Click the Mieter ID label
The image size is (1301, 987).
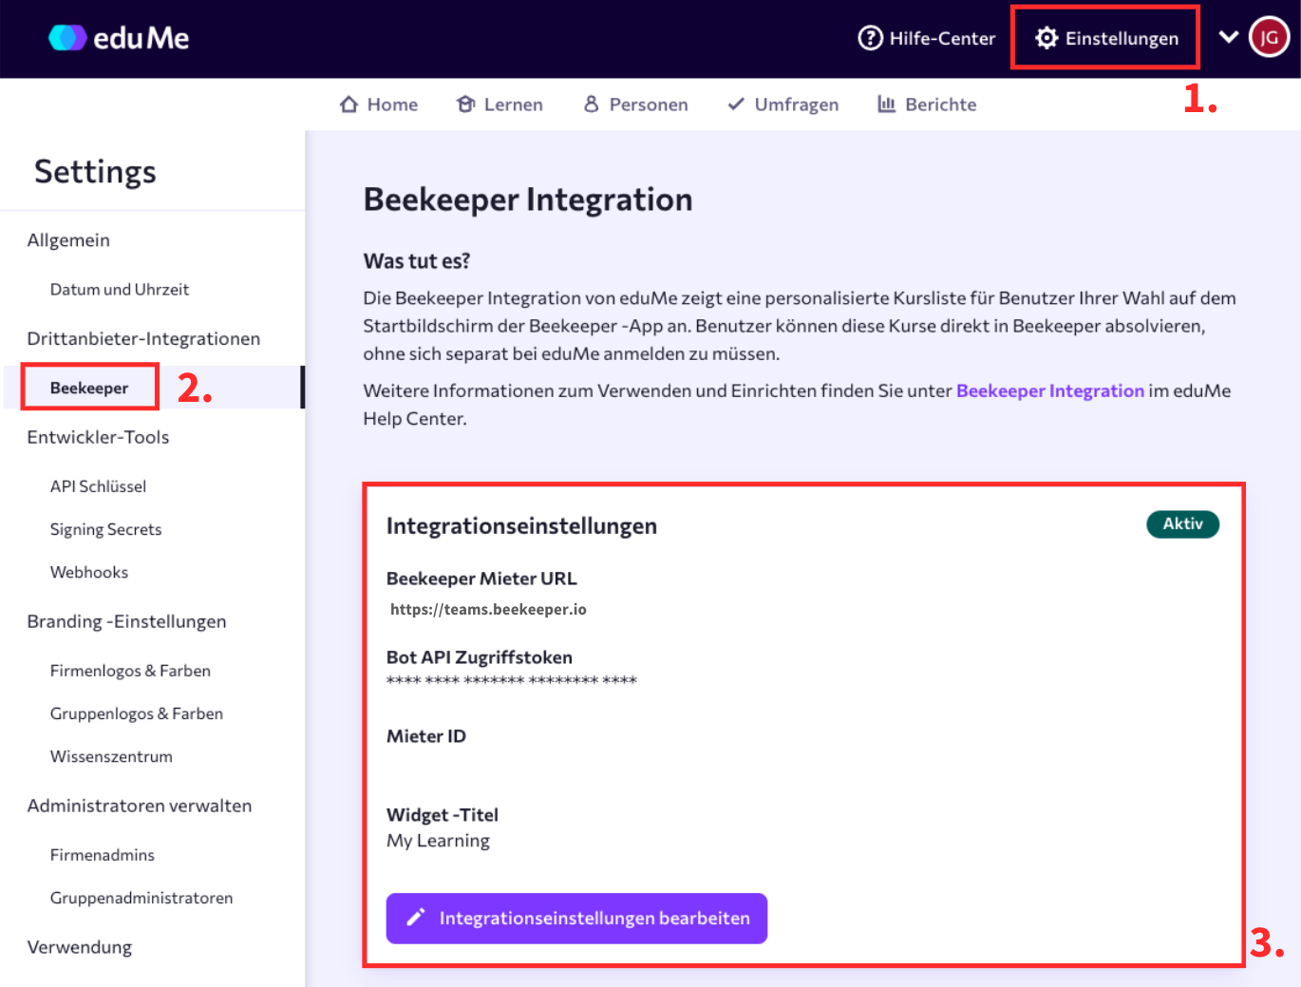pos(426,736)
